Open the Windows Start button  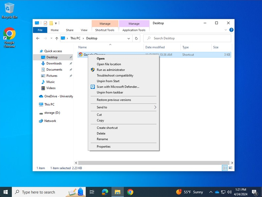pos(6,192)
